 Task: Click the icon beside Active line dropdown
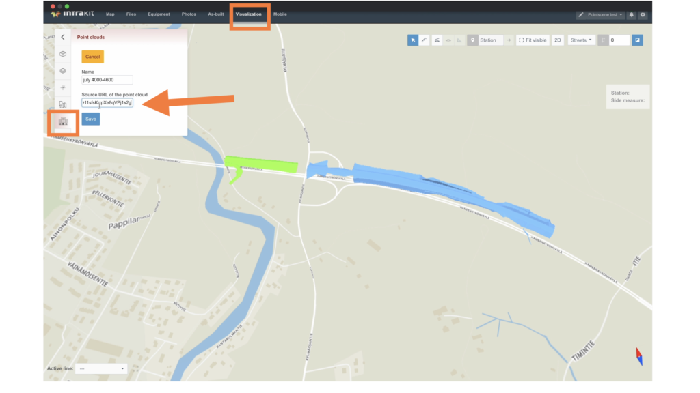pyautogui.click(x=135, y=368)
